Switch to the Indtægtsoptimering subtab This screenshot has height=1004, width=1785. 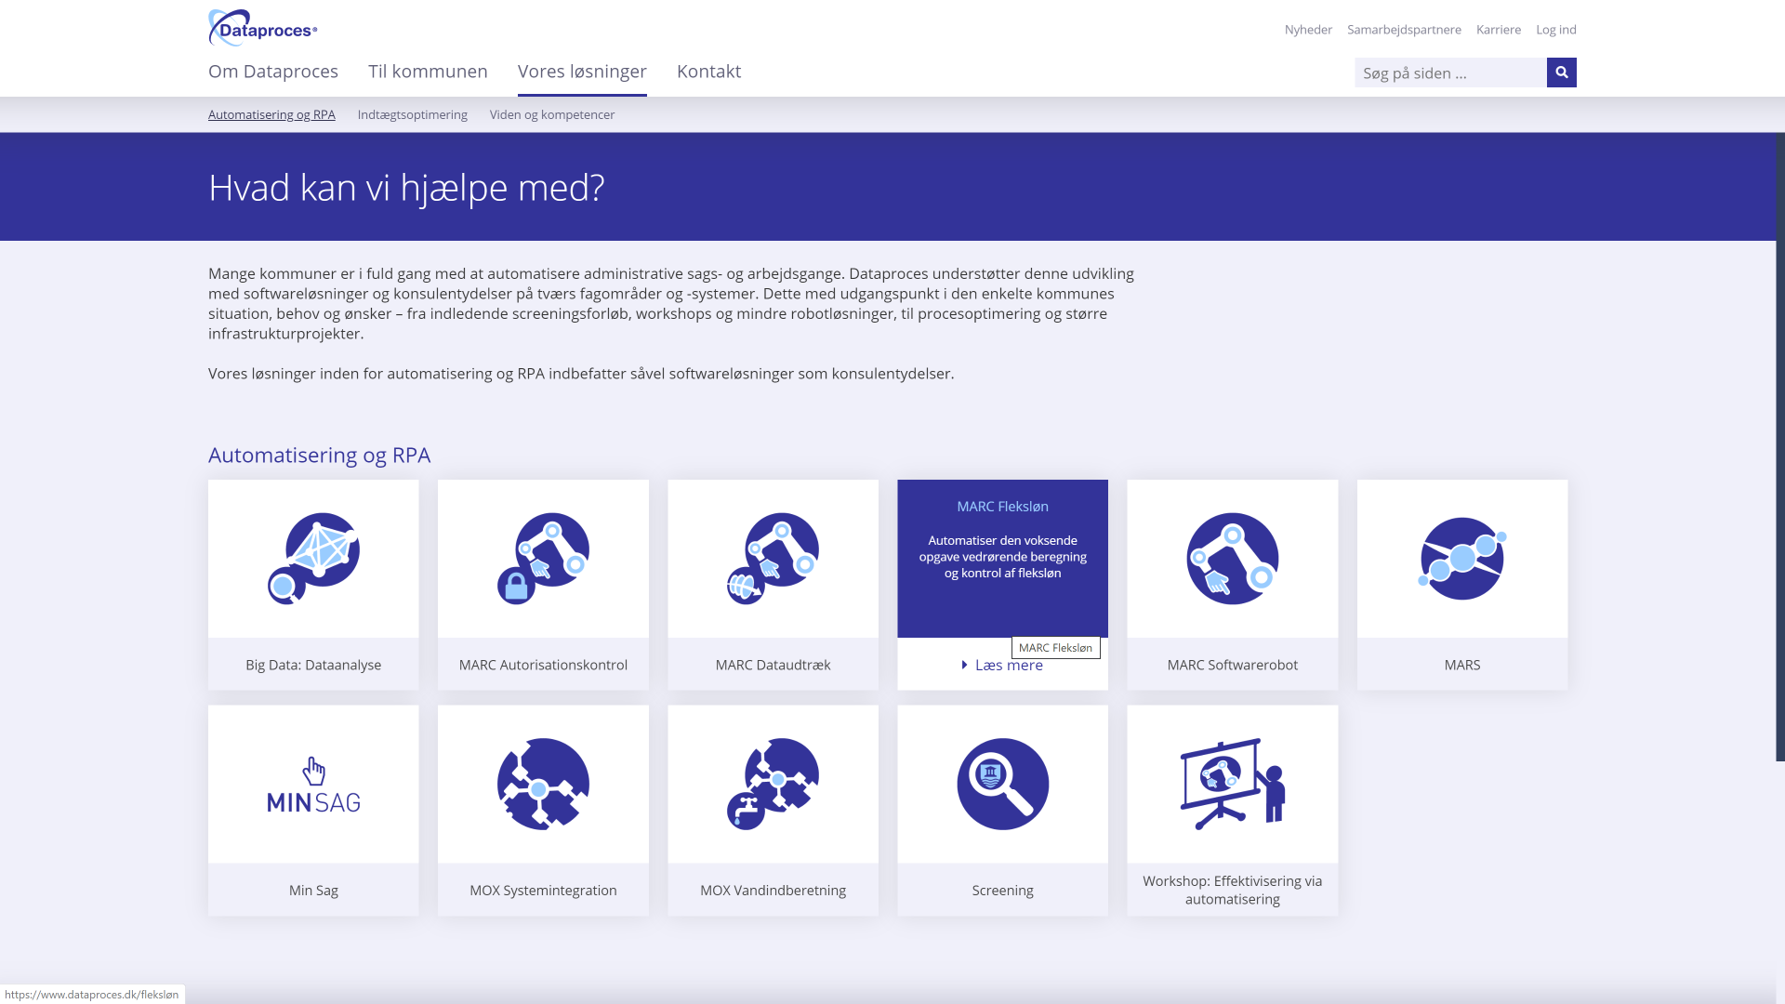(413, 114)
